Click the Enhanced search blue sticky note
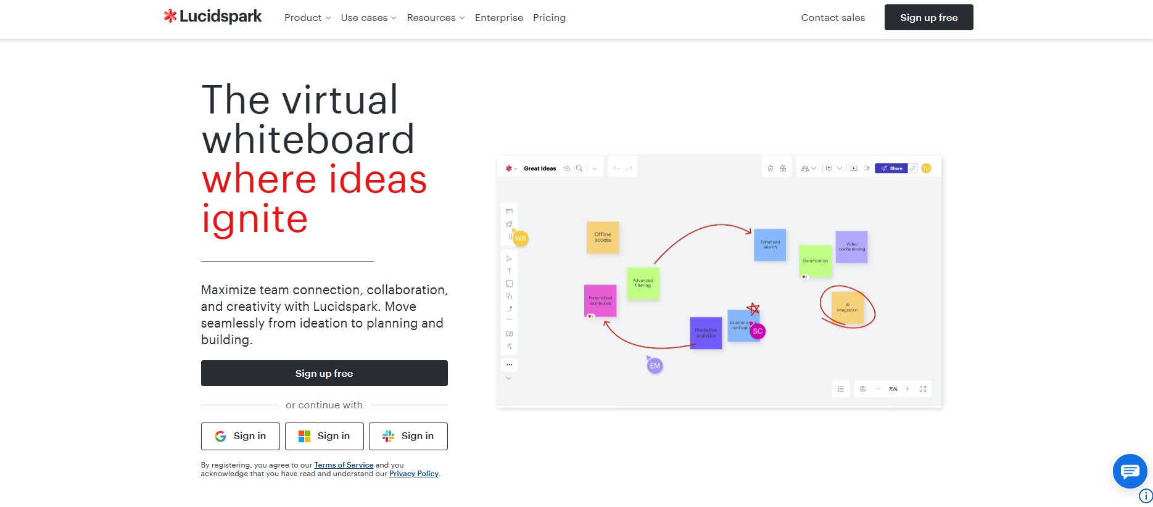Image resolution: width=1153 pixels, height=507 pixels. [770, 245]
